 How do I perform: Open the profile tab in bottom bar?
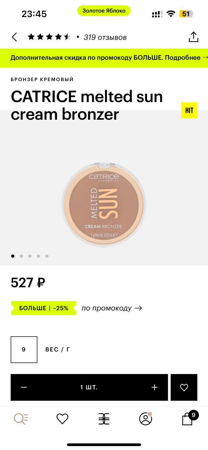point(146,418)
